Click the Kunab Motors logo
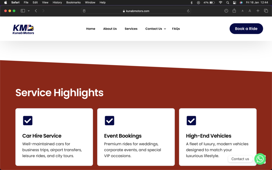272x170 pixels. 23,29
